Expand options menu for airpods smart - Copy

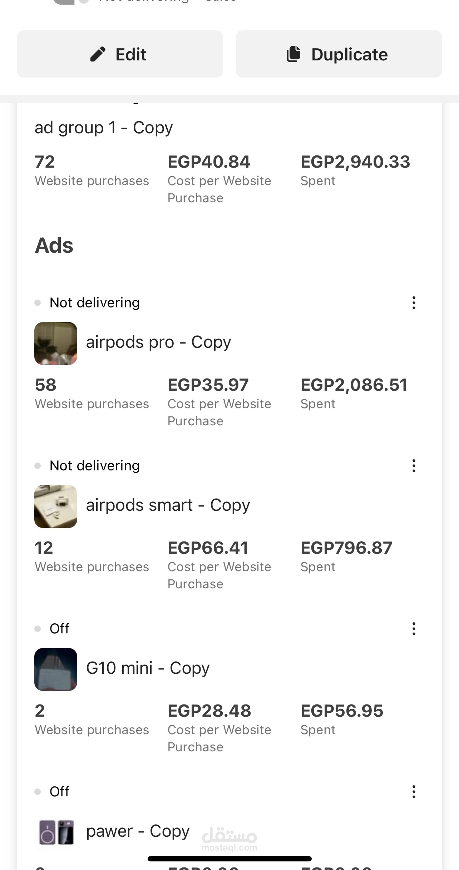tap(414, 466)
